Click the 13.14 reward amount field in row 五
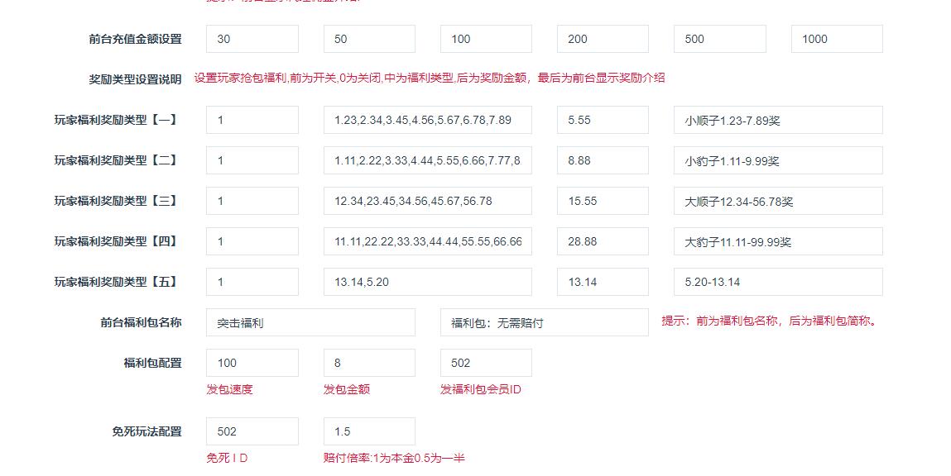 [x=603, y=282]
